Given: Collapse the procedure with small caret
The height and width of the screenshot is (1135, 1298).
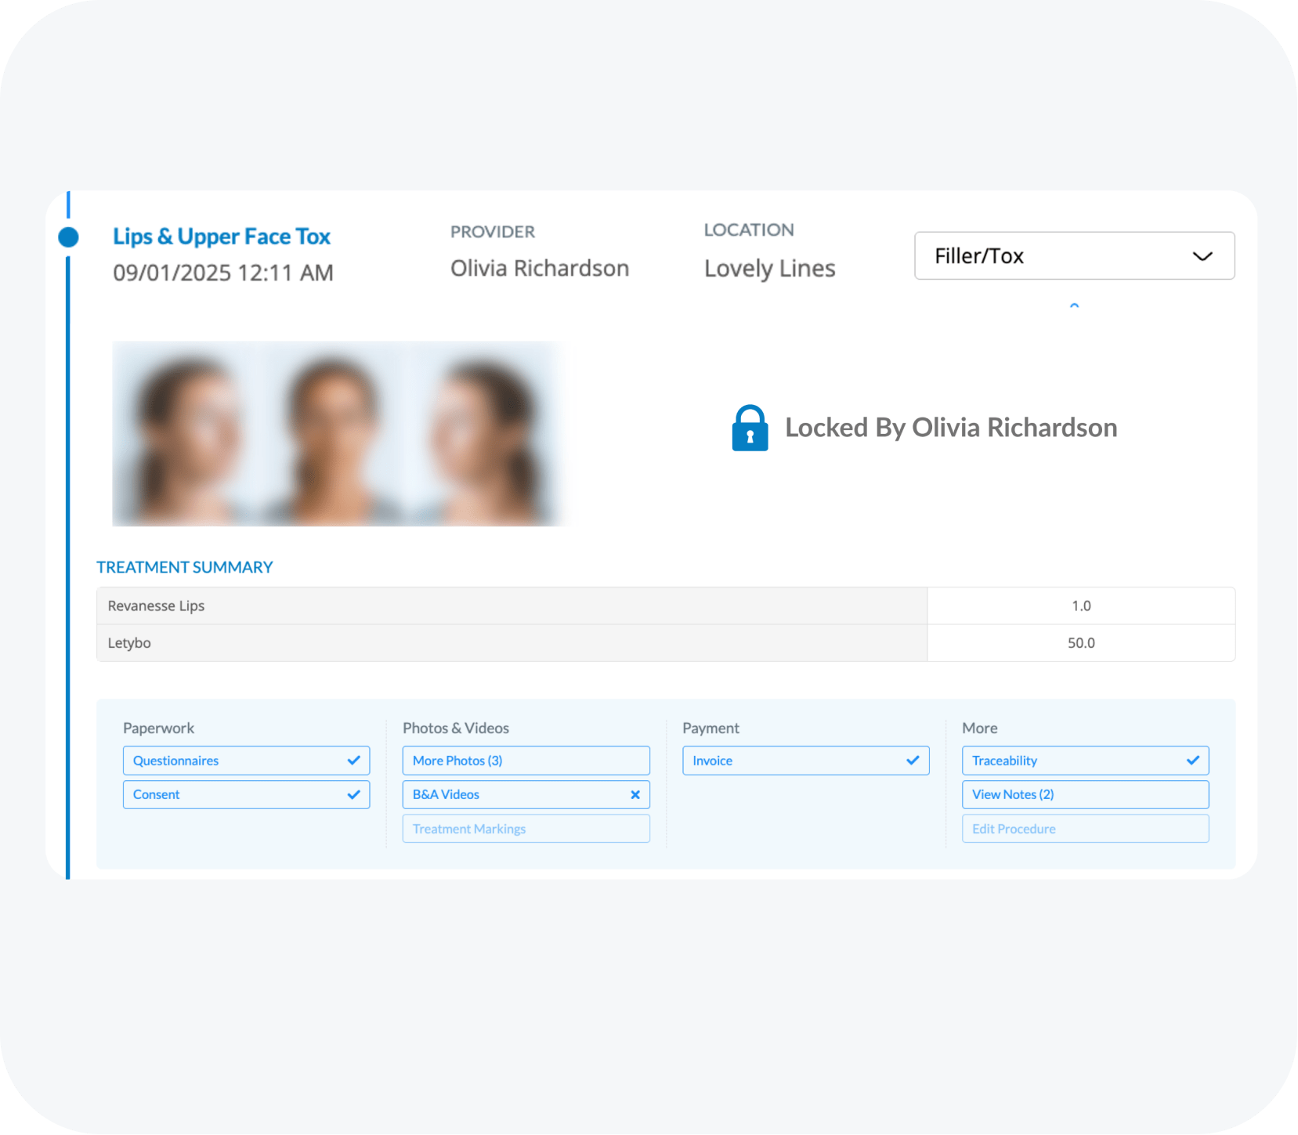Looking at the screenshot, I should [x=1074, y=305].
